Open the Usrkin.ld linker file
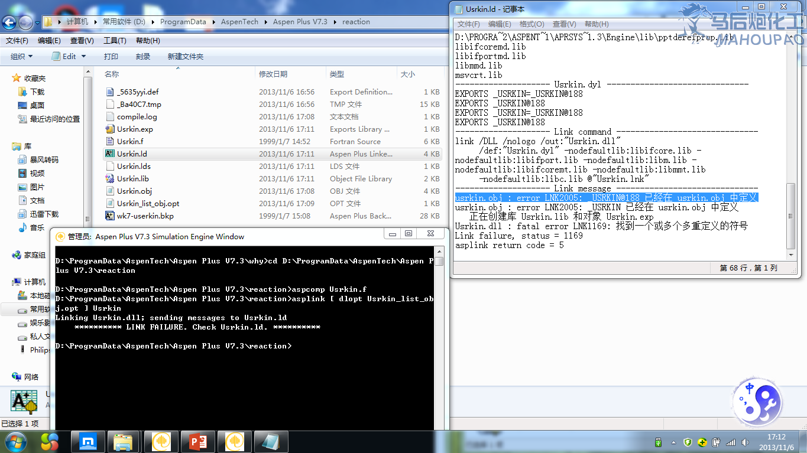The image size is (807, 453). click(x=131, y=154)
